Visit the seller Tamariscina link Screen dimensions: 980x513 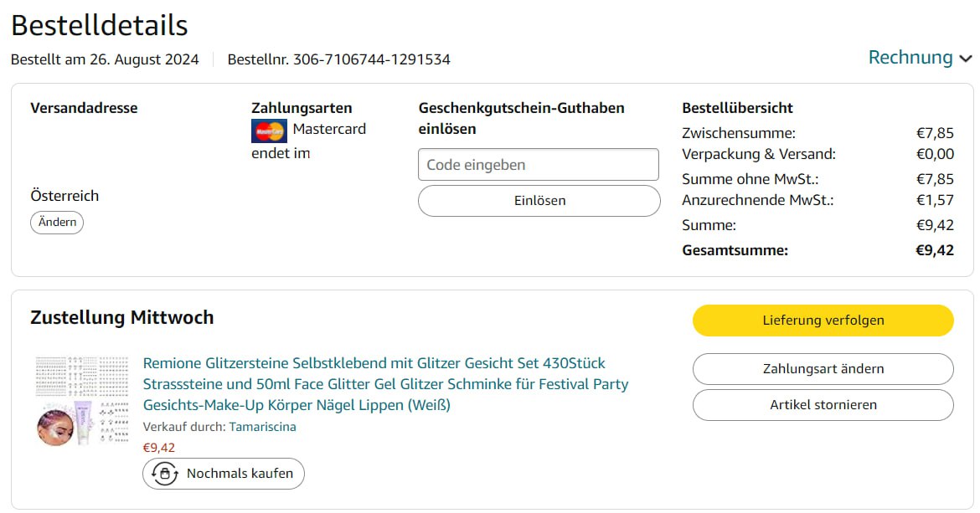click(262, 427)
